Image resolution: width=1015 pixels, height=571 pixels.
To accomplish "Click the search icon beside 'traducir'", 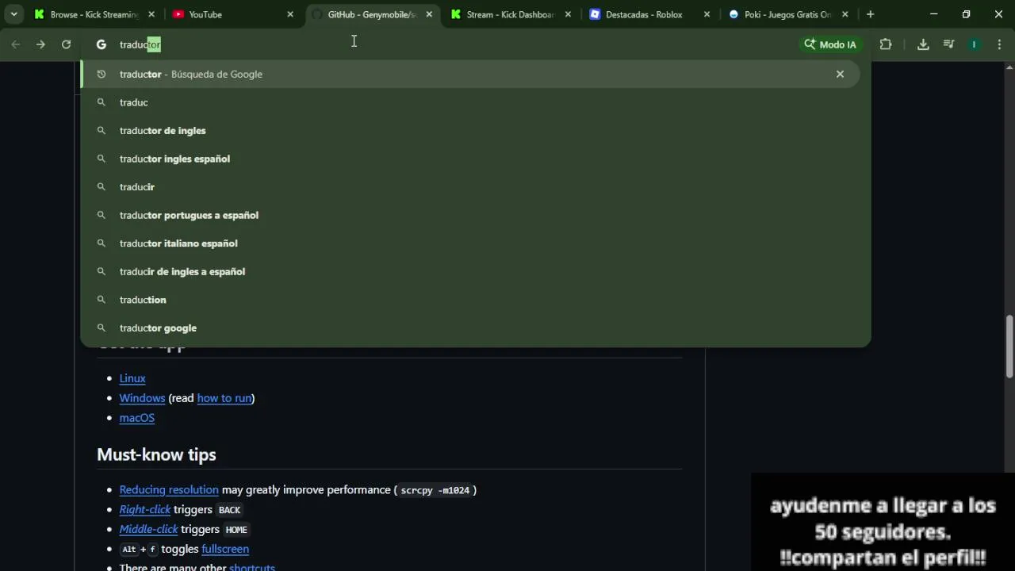I will coord(101,186).
